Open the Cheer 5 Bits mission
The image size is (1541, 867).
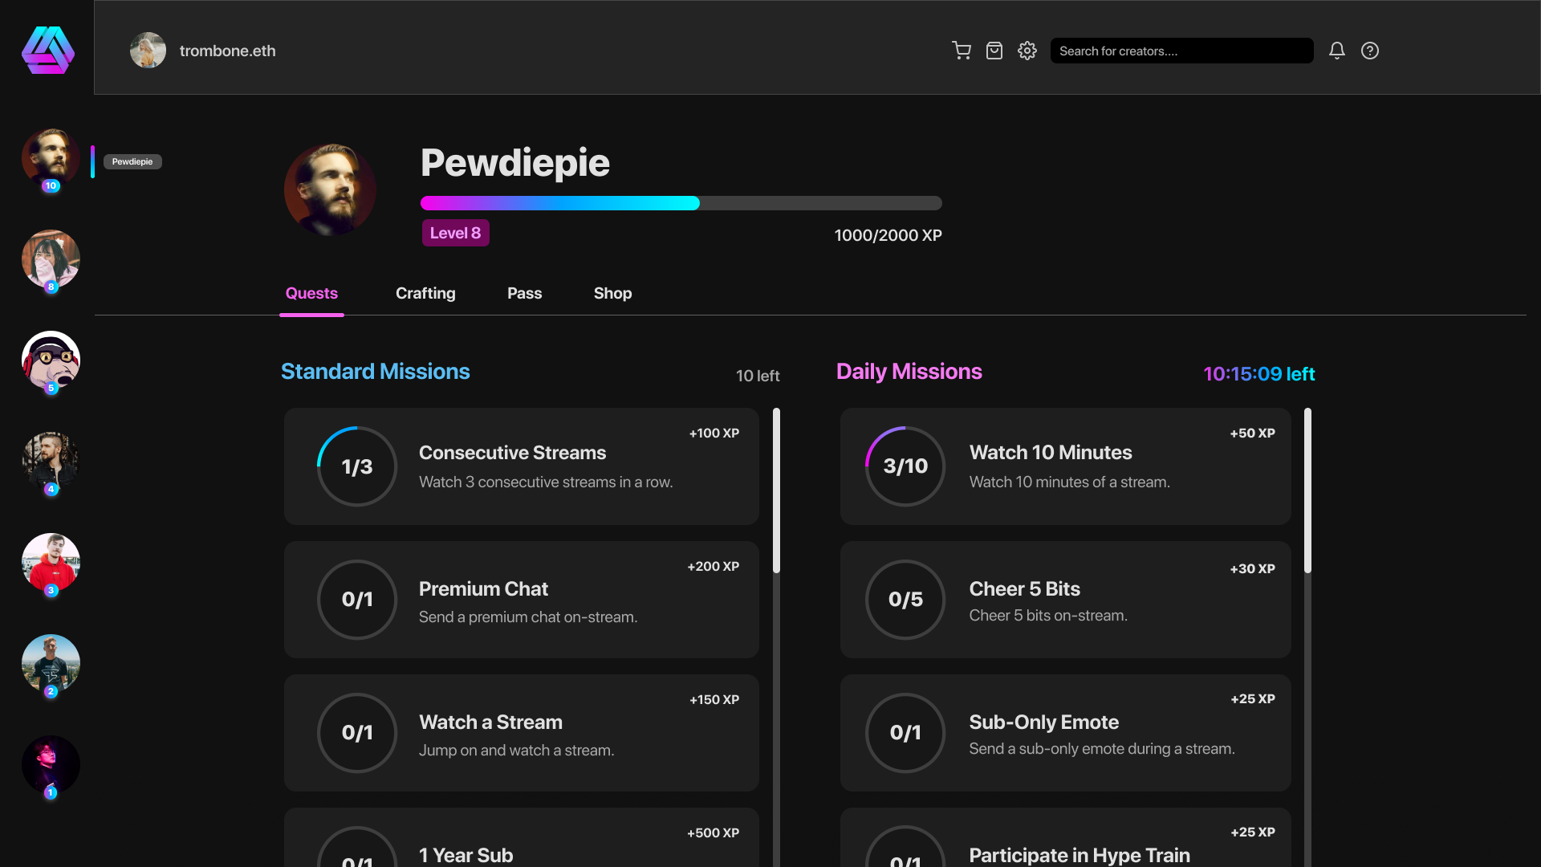[1065, 600]
